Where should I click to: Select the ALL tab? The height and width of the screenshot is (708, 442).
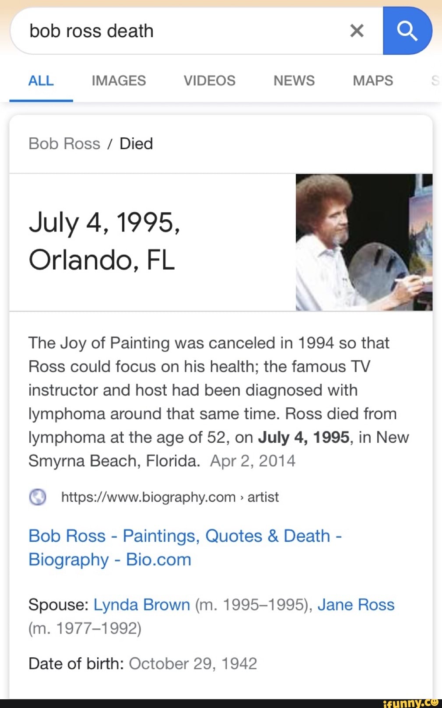click(x=41, y=80)
